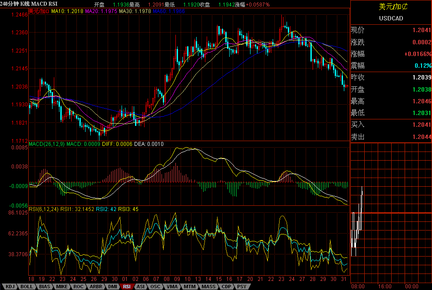
Task: Show the DMI indicator tab
Action: click(112, 287)
